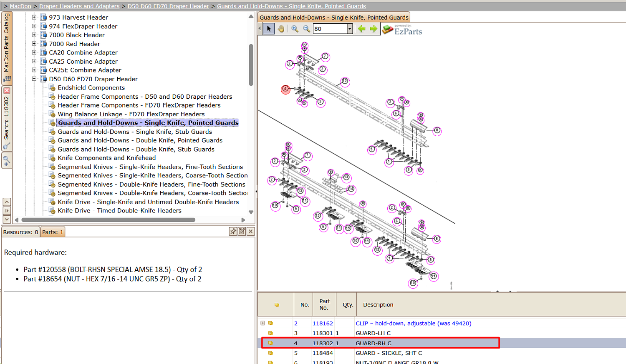Click the note icon for part 118301

(270, 333)
